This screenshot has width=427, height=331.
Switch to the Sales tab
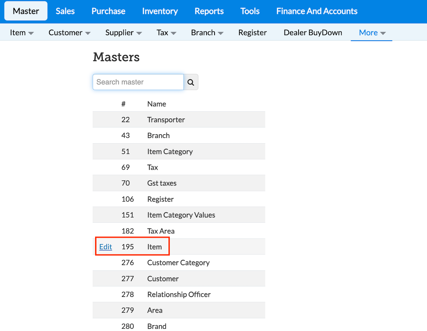click(x=65, y=11)
